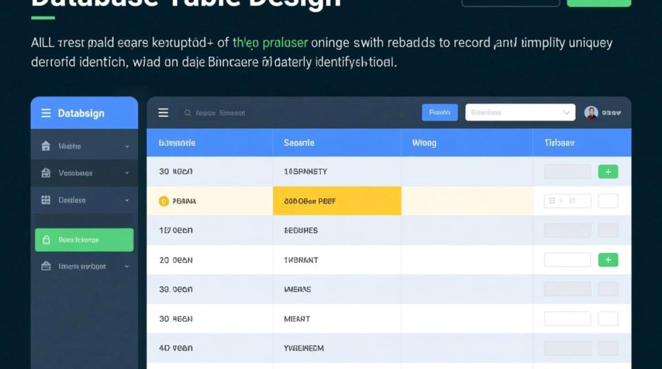This screenshot has width=662, height=369.
Task: Click the yellow highlighted cell in Sepanie column
Action: 337,201
